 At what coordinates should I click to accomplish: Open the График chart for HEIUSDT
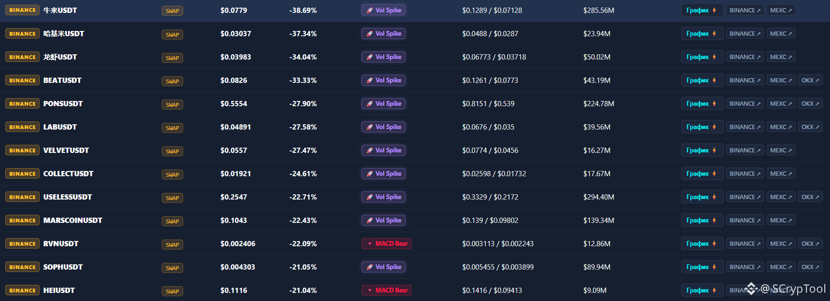[702, 291]
